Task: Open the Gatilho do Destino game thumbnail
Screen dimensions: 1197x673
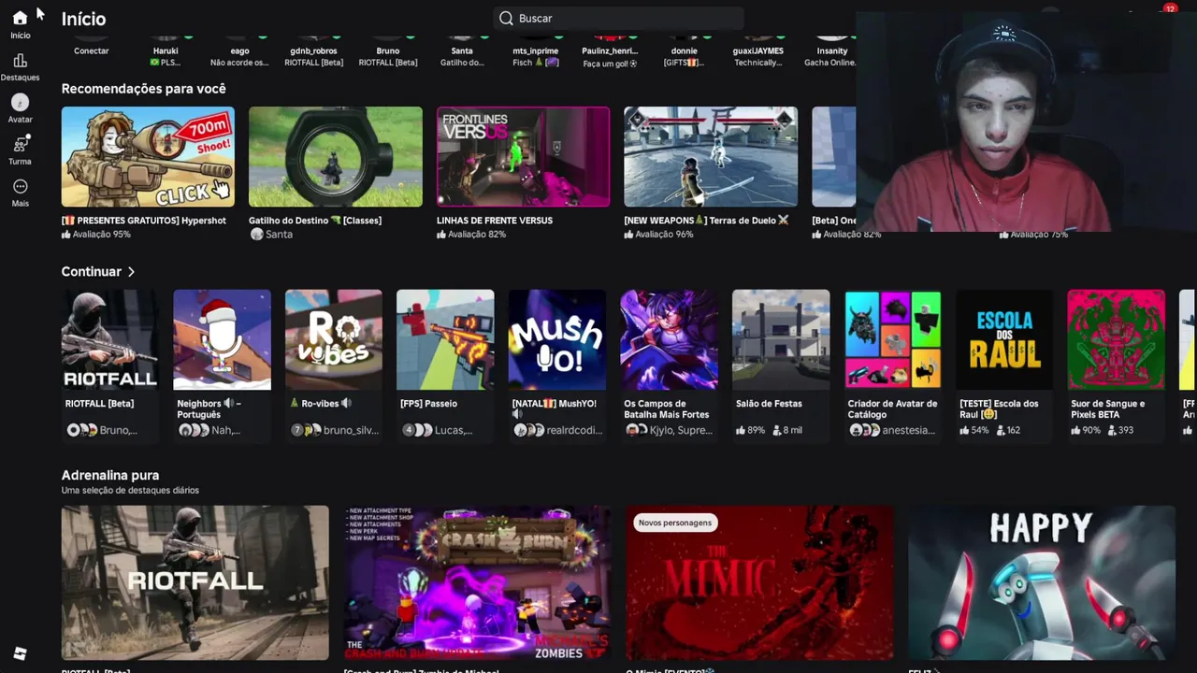Action: pyautogui.click(x=335, y=156)
